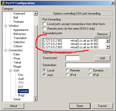Click the Source port input field
The image size is (116, 111).
pos(72,58)
